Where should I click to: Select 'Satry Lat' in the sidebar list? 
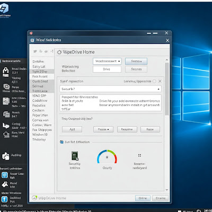[39, 67]
